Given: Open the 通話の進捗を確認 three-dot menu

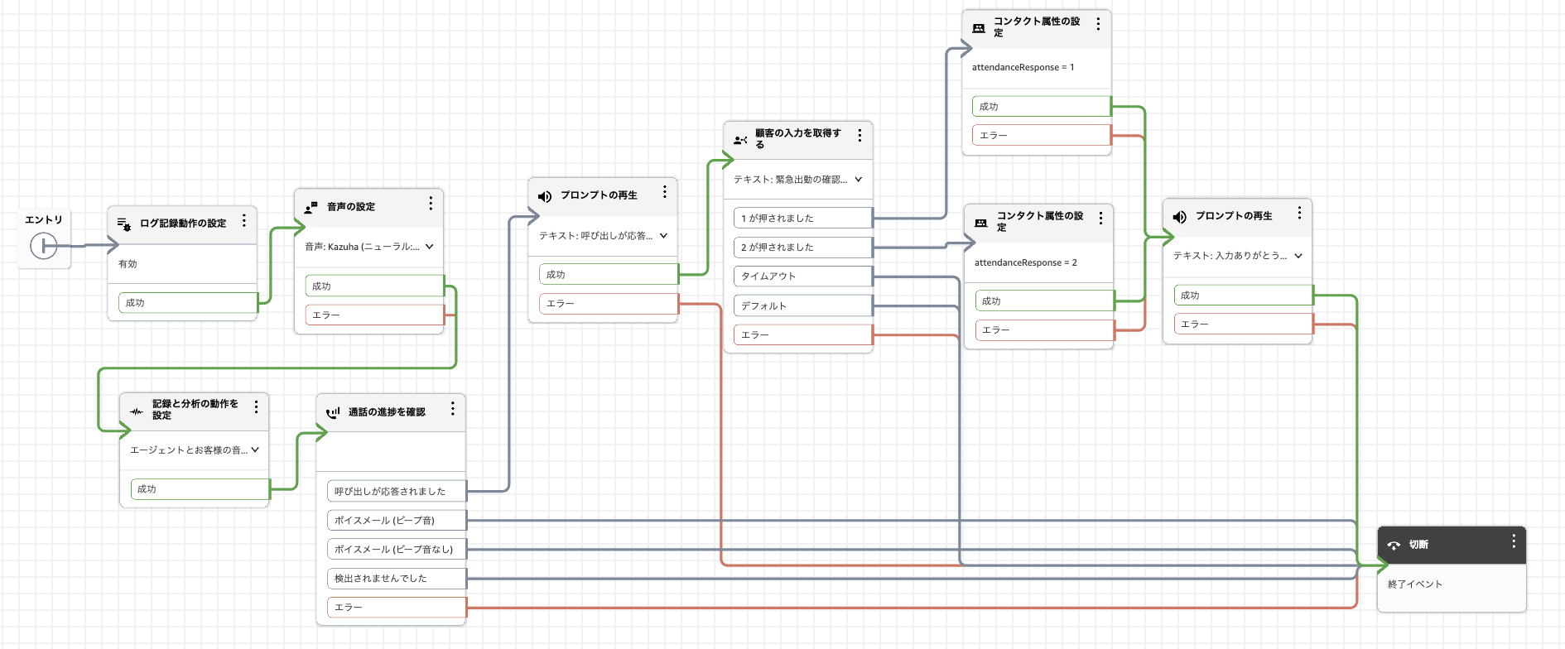Looking at the screenshot, I should (453, 409).
